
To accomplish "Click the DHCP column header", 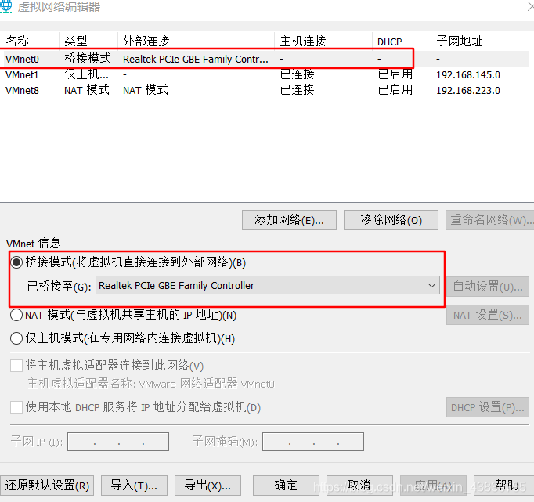I will point(402,41).
